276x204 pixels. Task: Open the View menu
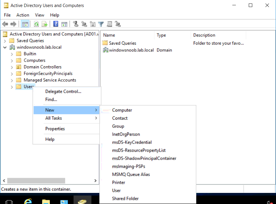(40, 15)
